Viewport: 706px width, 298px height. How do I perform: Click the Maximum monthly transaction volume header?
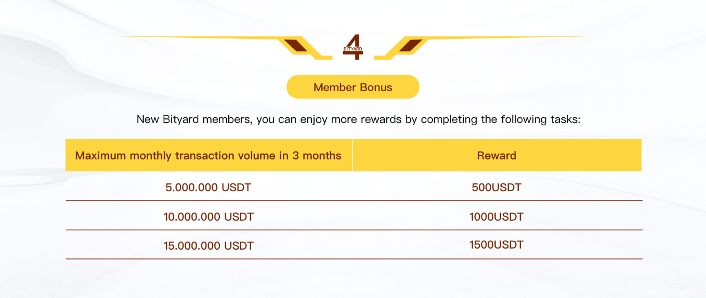208,156
